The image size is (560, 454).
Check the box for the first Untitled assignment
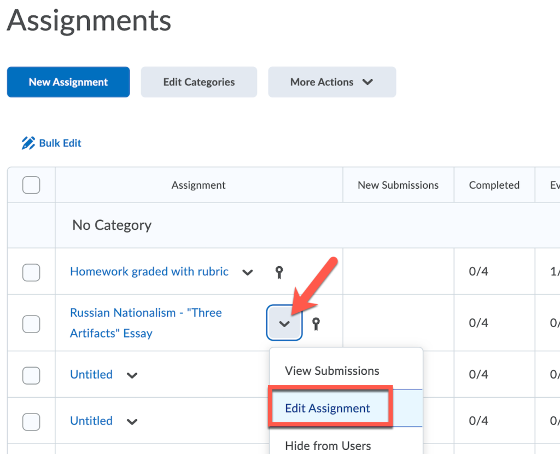31,375
